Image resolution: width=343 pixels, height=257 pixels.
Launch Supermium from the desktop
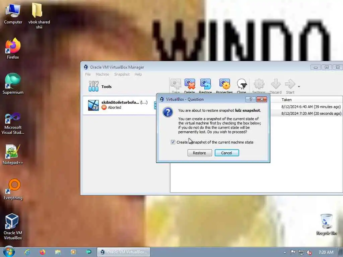pos(13,83)
